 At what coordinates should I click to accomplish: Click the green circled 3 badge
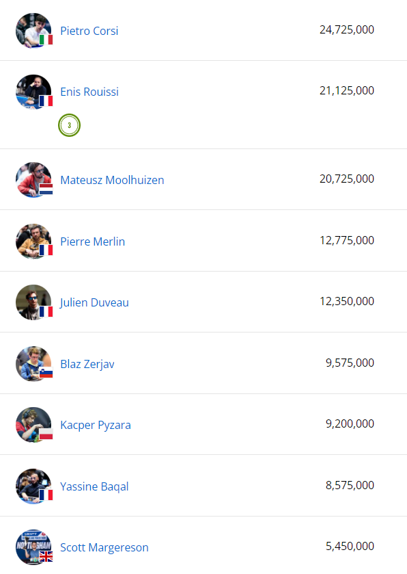point(70,125)
